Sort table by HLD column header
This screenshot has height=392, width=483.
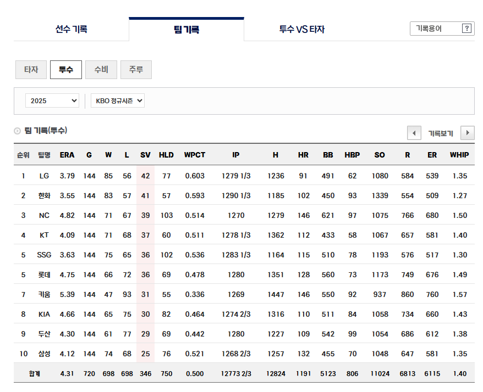tap(166, 155)
